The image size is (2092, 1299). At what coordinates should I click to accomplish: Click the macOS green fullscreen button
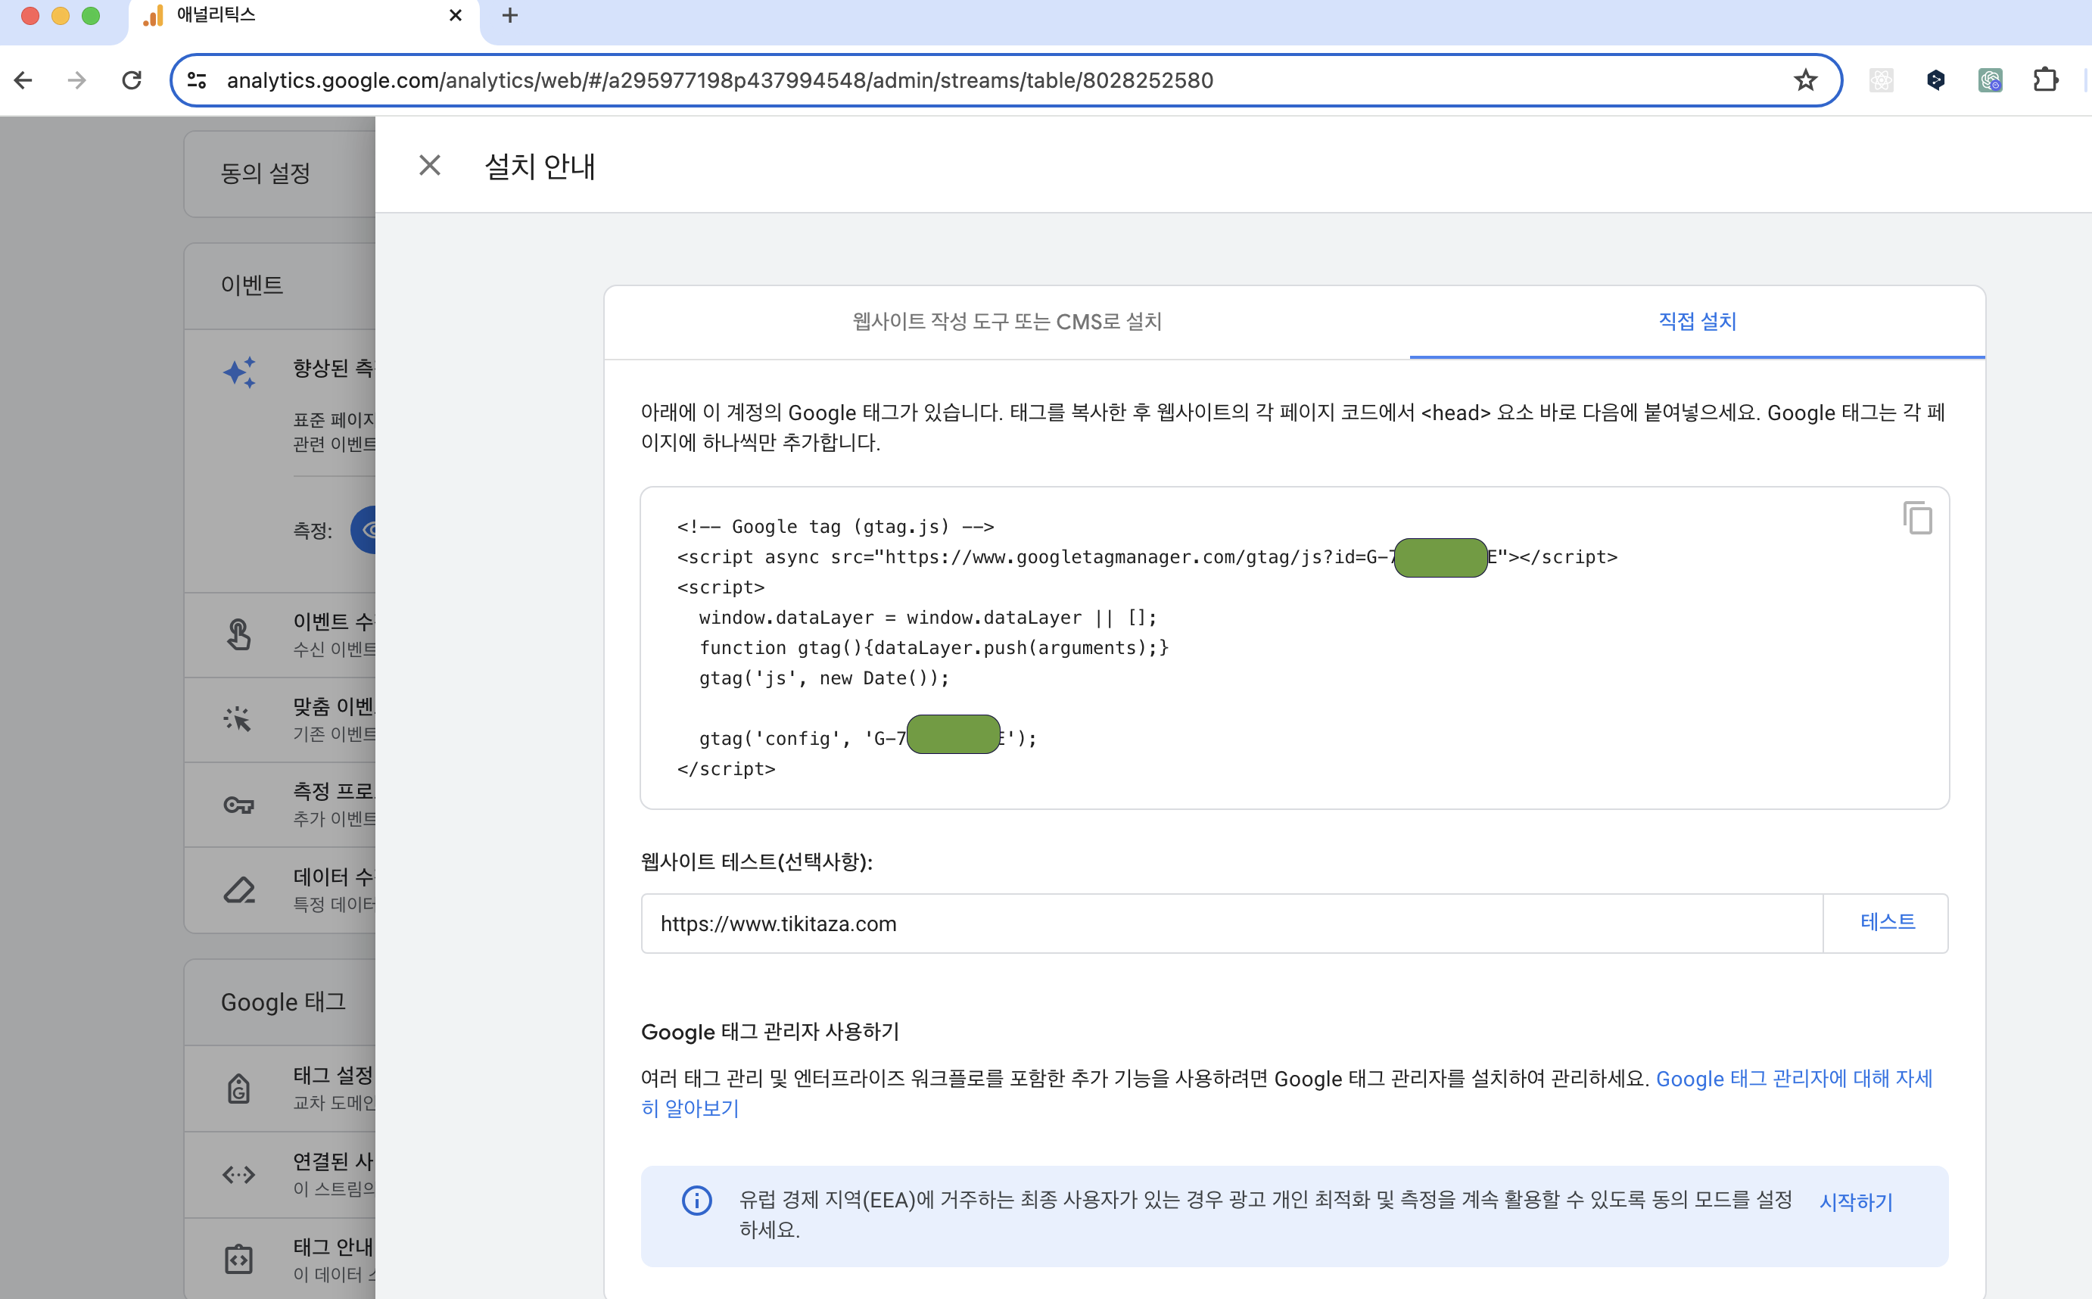pos(90,15)
